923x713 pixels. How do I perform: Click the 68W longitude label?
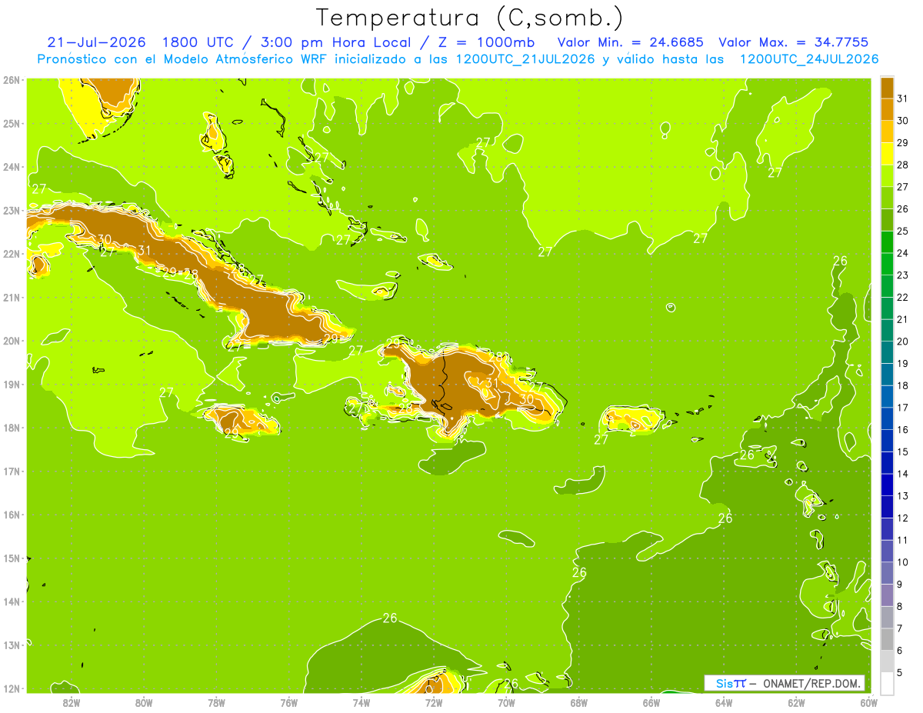point(579,702)
